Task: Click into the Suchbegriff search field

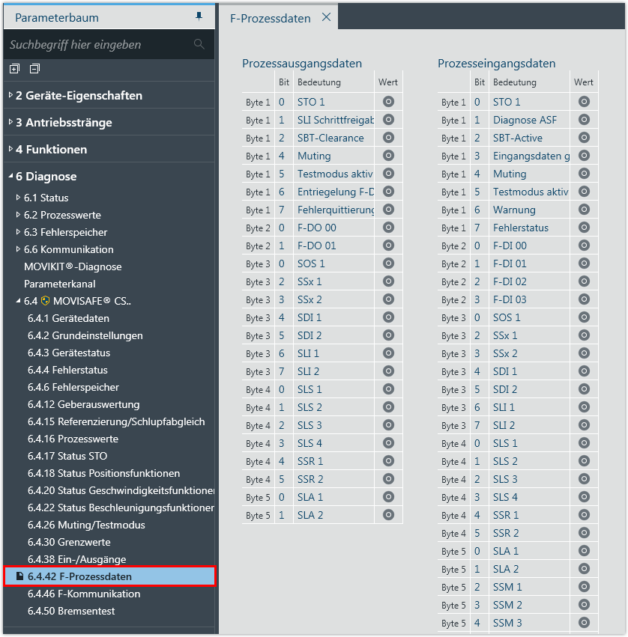Action: [97, 45]
